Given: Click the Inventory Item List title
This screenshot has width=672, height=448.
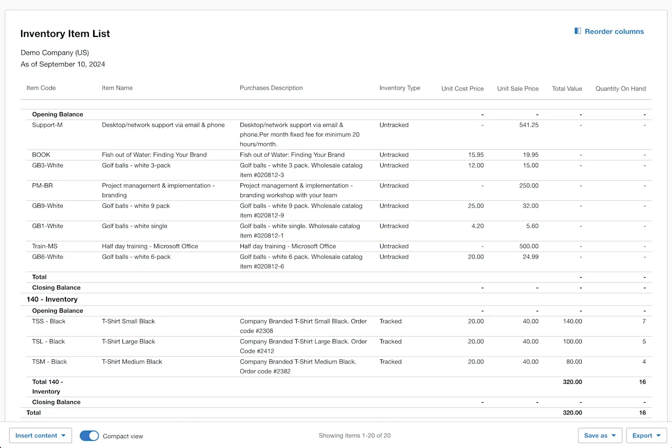Looking at the screenshot, I should pyautogui.click(x=65, y=34).
